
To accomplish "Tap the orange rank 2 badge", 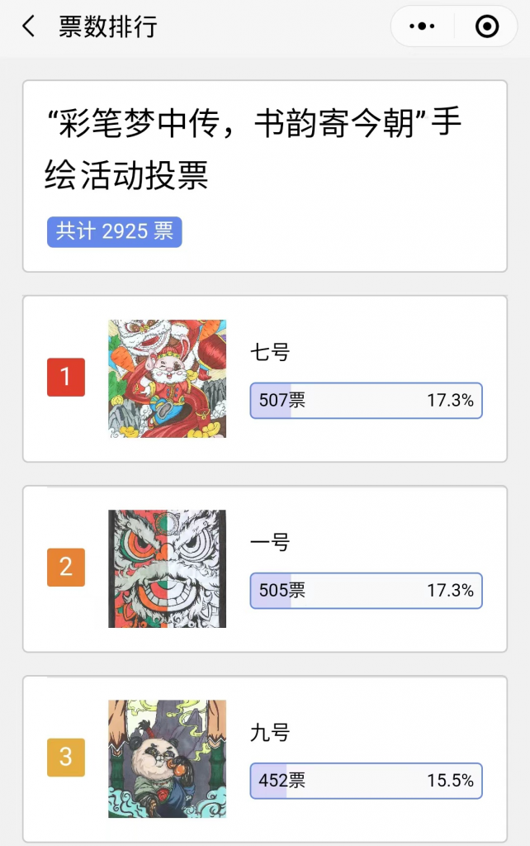I will coord(66,568).
